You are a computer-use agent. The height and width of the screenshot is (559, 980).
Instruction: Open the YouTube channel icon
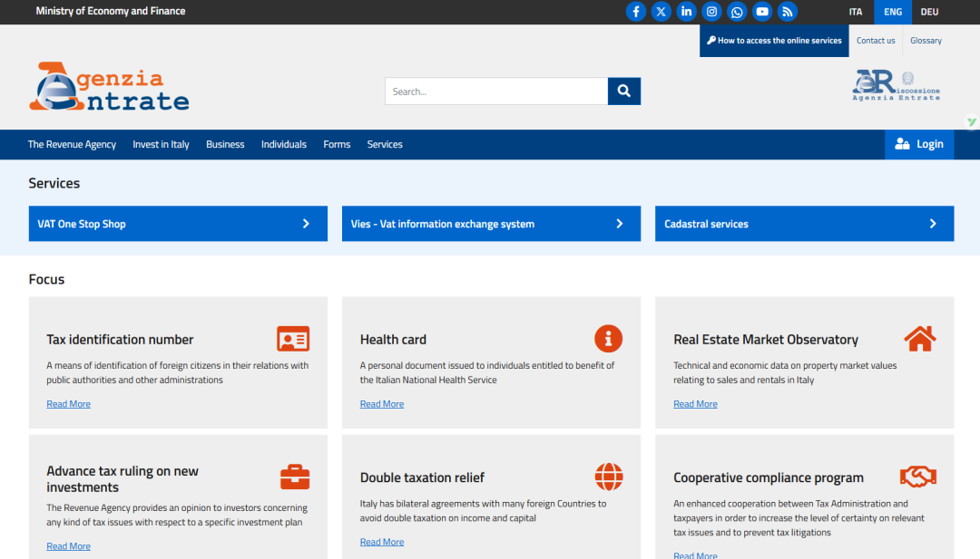pyautogui.click(x=762, y=12)
